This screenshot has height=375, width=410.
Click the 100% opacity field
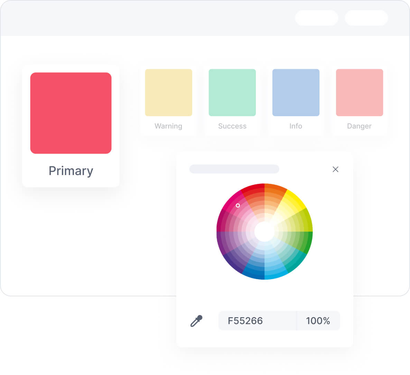pyautogui.click(x=318, y=321)
